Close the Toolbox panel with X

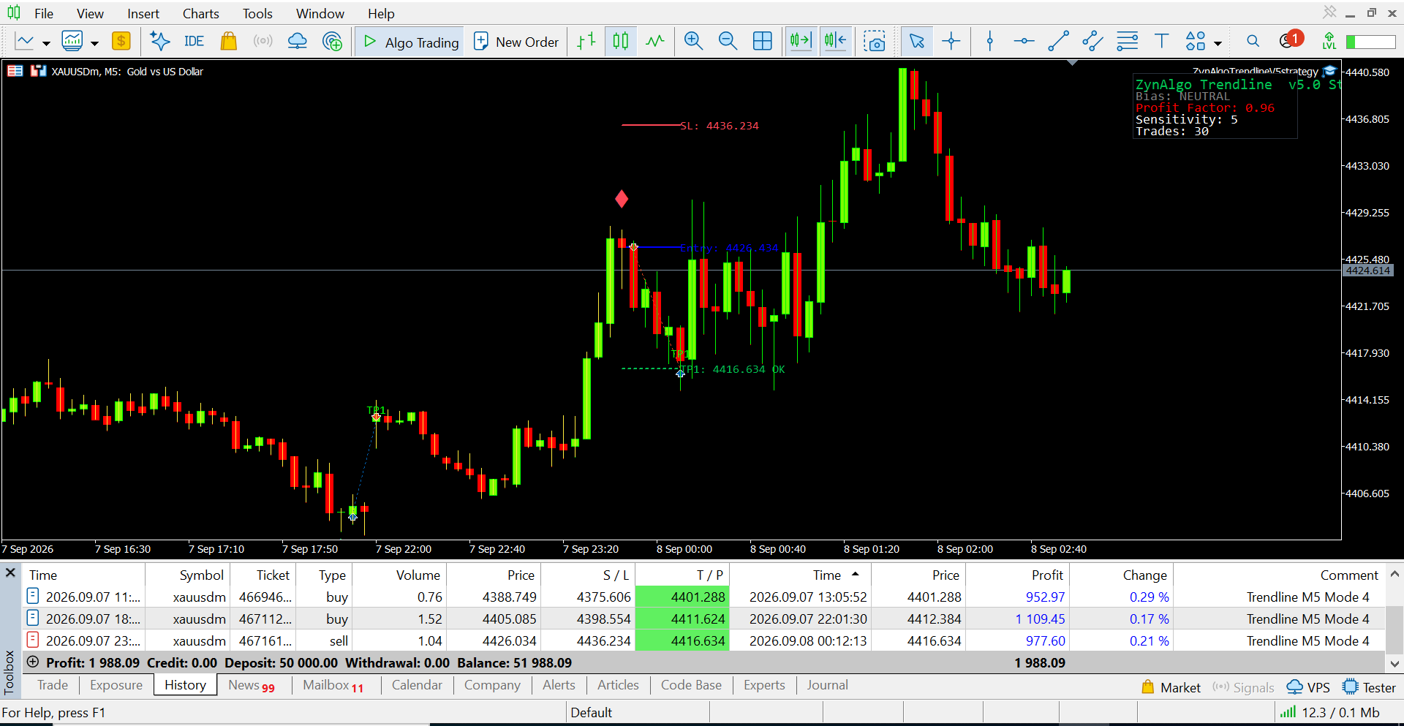point(10,572)
